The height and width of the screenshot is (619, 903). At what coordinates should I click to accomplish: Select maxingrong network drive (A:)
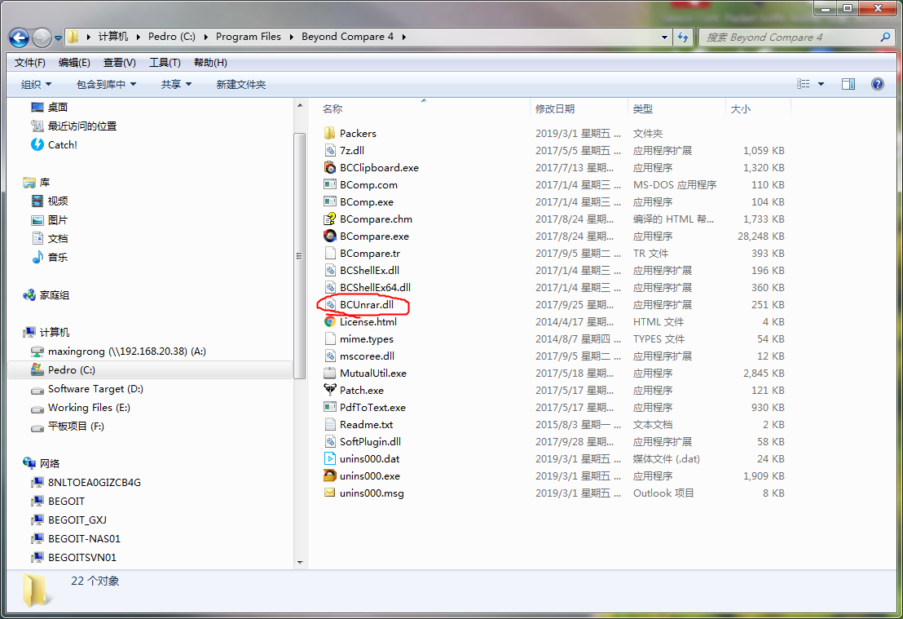119,351
